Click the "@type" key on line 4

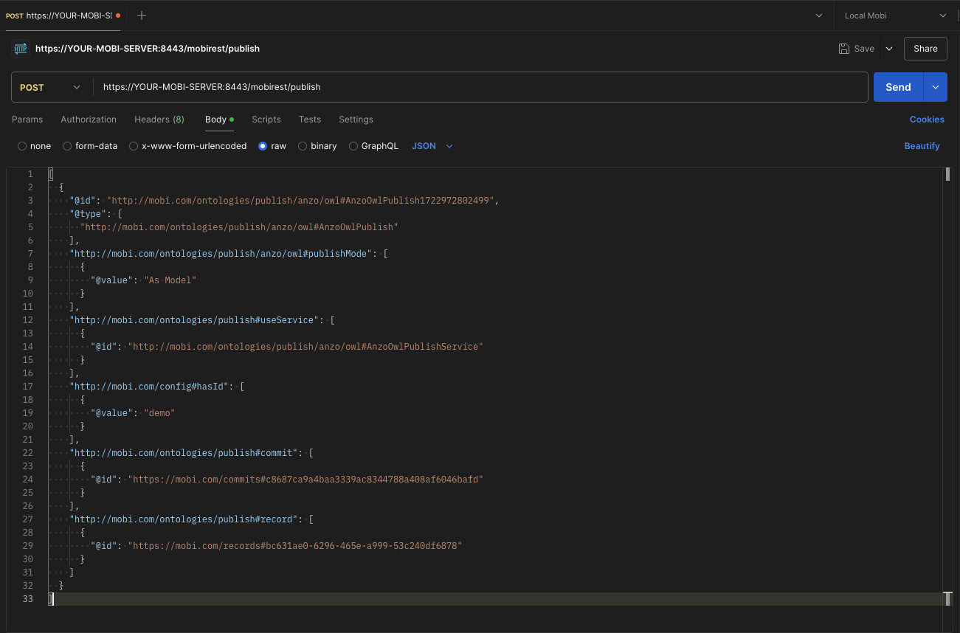tap(89, 214)
